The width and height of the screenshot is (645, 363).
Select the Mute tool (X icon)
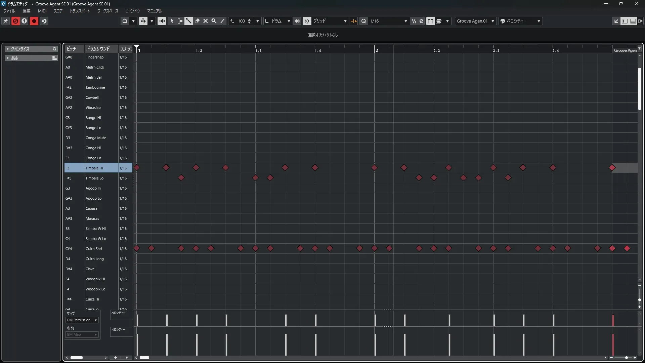tap(206, 21)
